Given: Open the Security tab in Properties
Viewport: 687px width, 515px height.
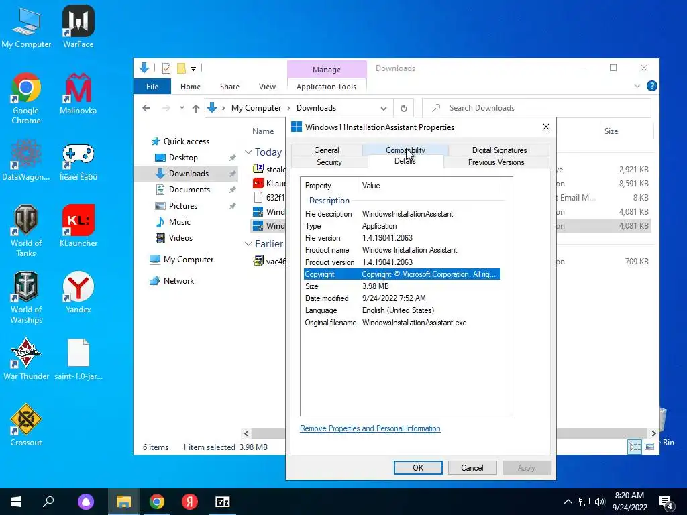Looking at the screenshot, I should tap(329, 162).
